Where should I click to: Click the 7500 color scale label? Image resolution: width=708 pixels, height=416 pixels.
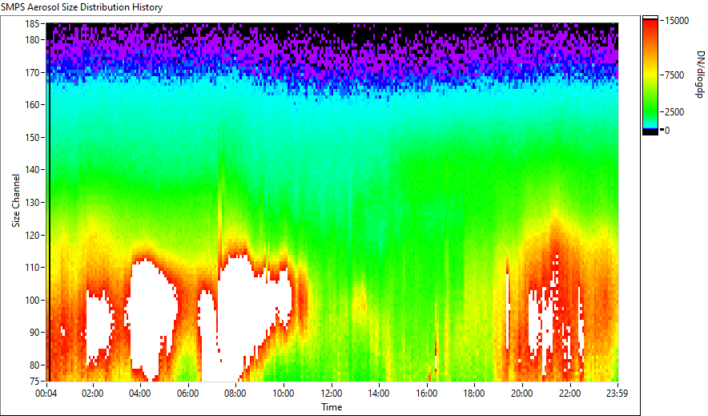[674, 75]
